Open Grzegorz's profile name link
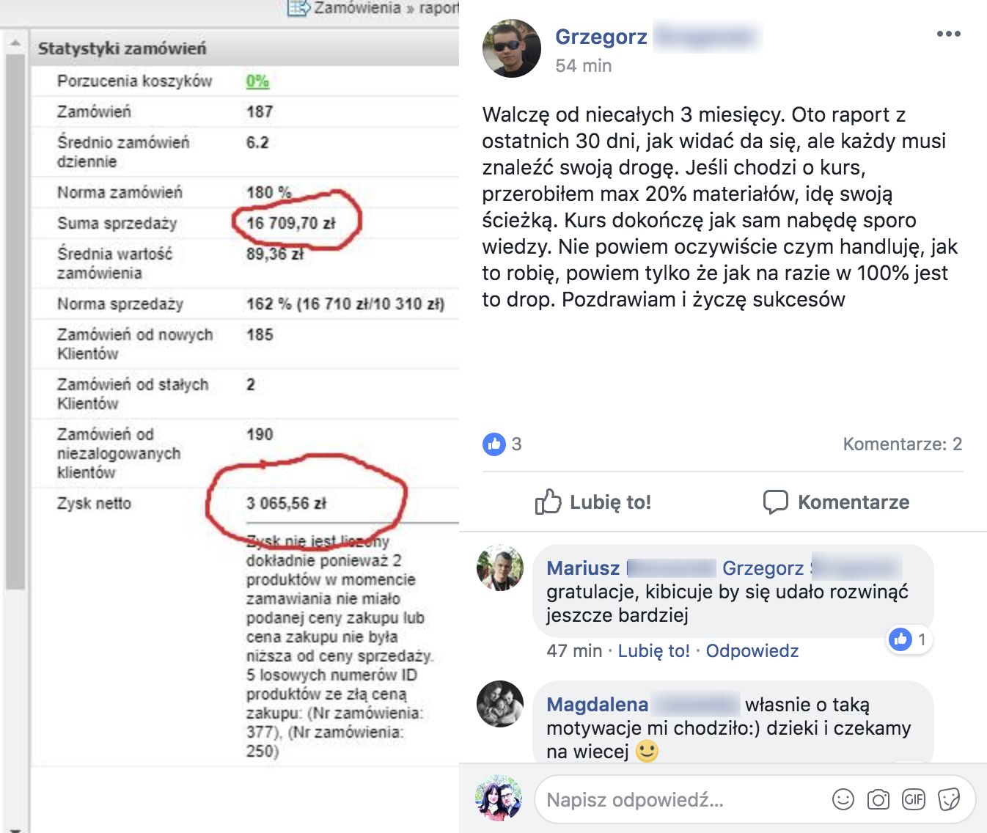987x833 pixels. (601, 37)
